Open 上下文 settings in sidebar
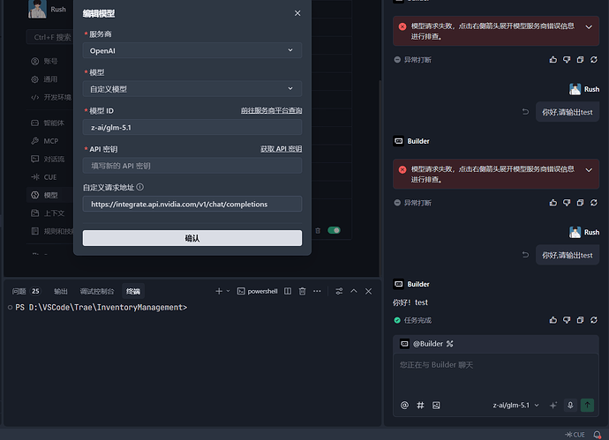Viewport: 609px width, 440px height. coord(48,213)
